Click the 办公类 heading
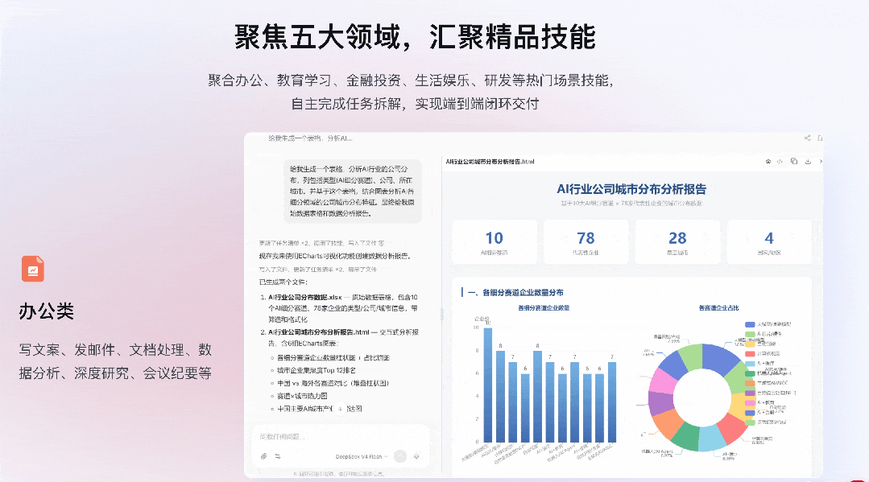The height and width of the screenshot is (482, 869). (47, 311)
